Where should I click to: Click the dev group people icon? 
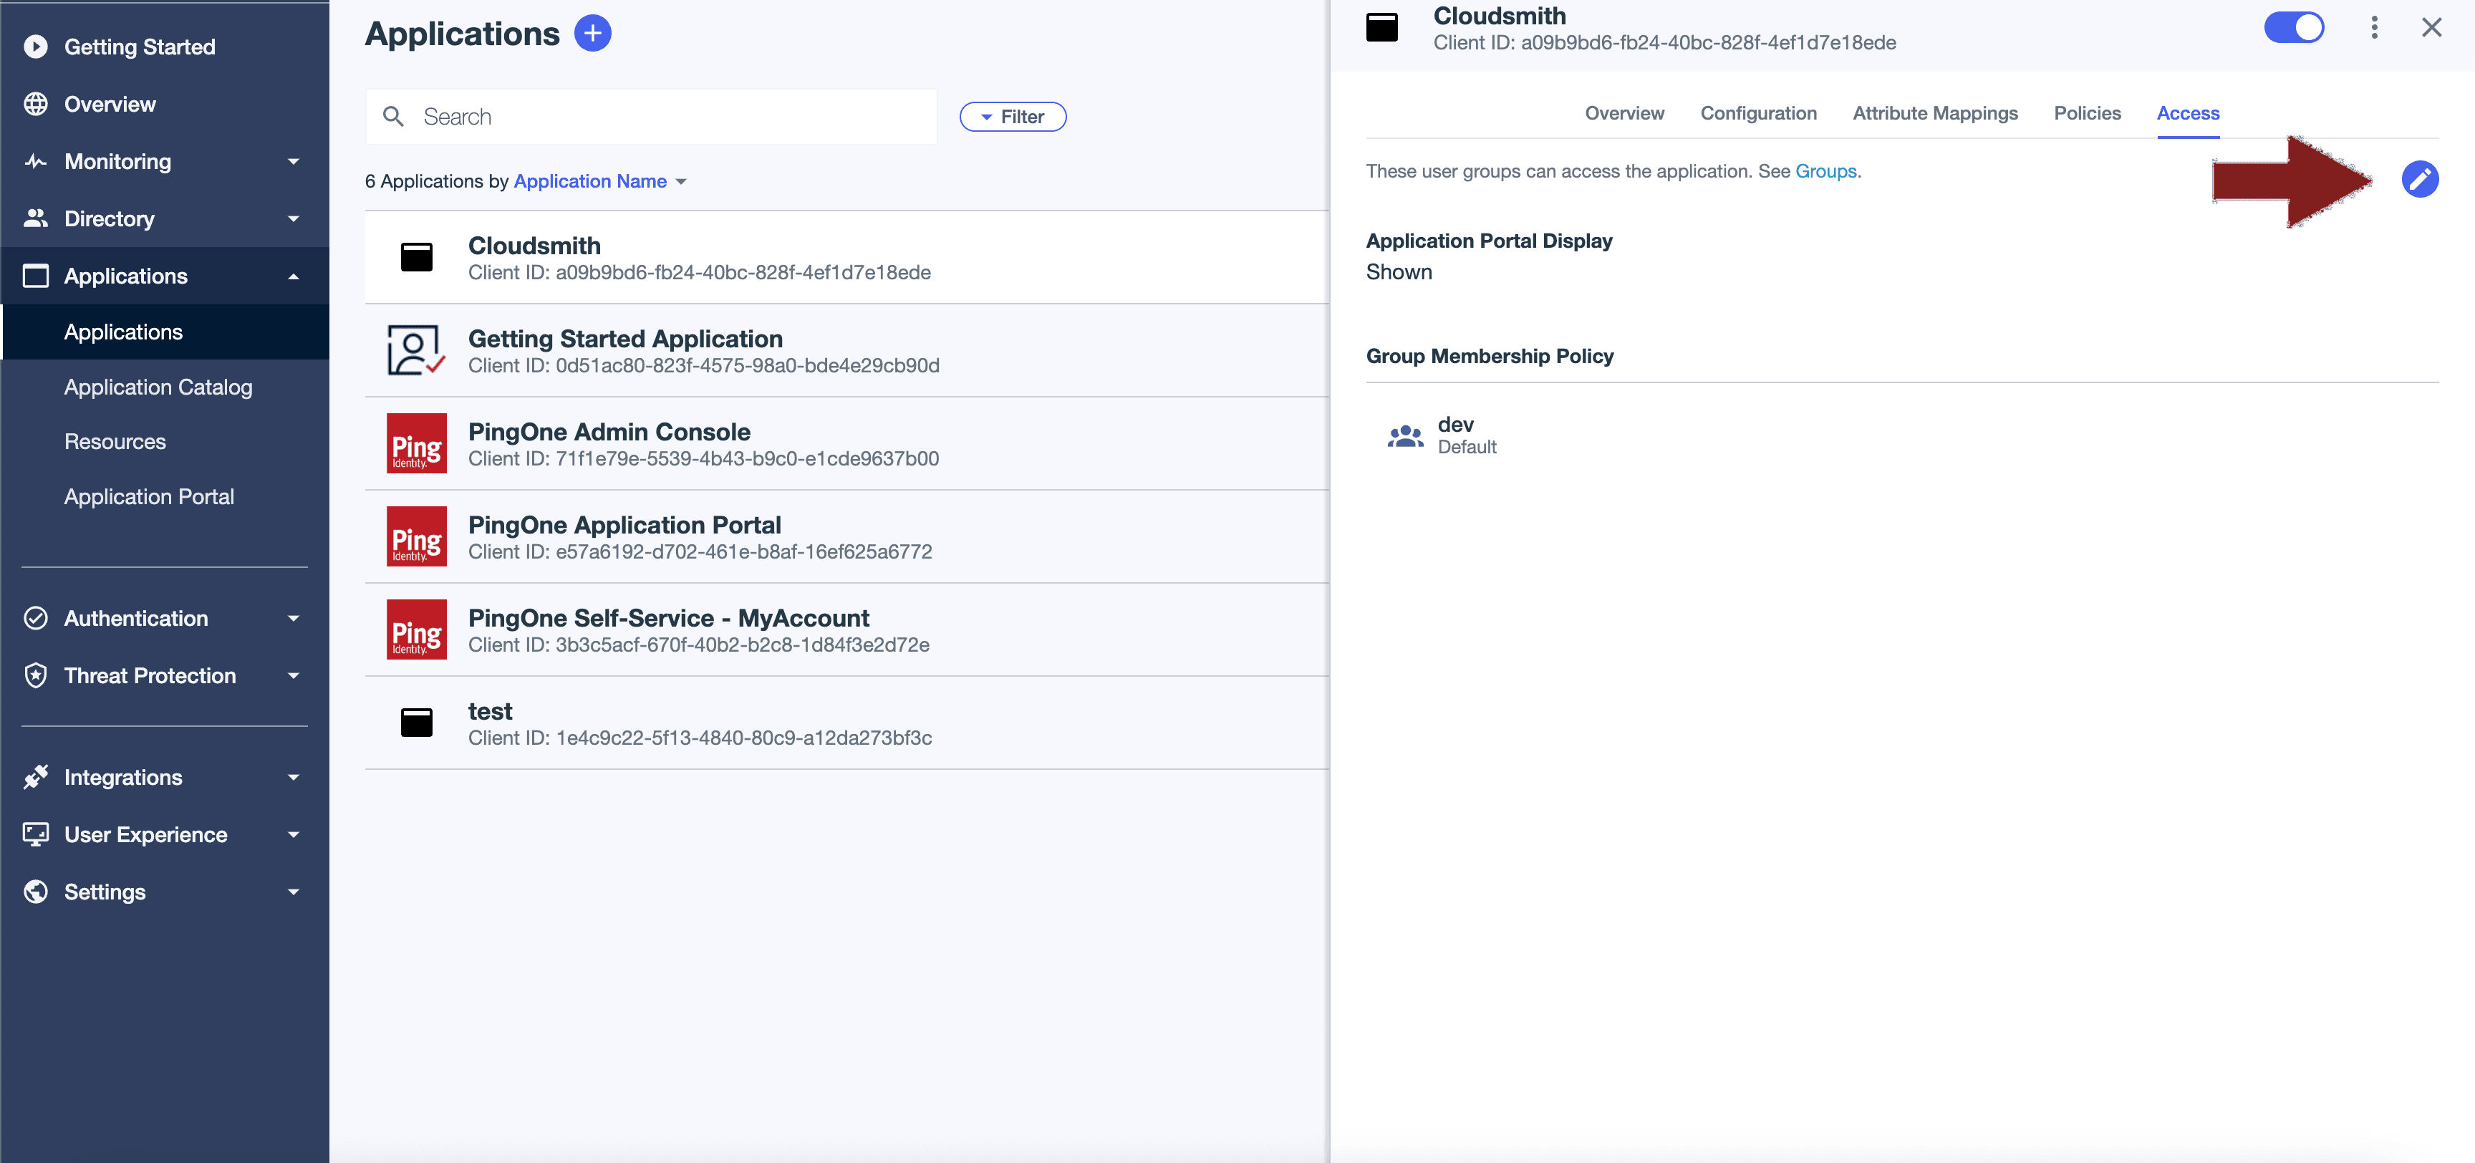click(x=1404, y=435)
